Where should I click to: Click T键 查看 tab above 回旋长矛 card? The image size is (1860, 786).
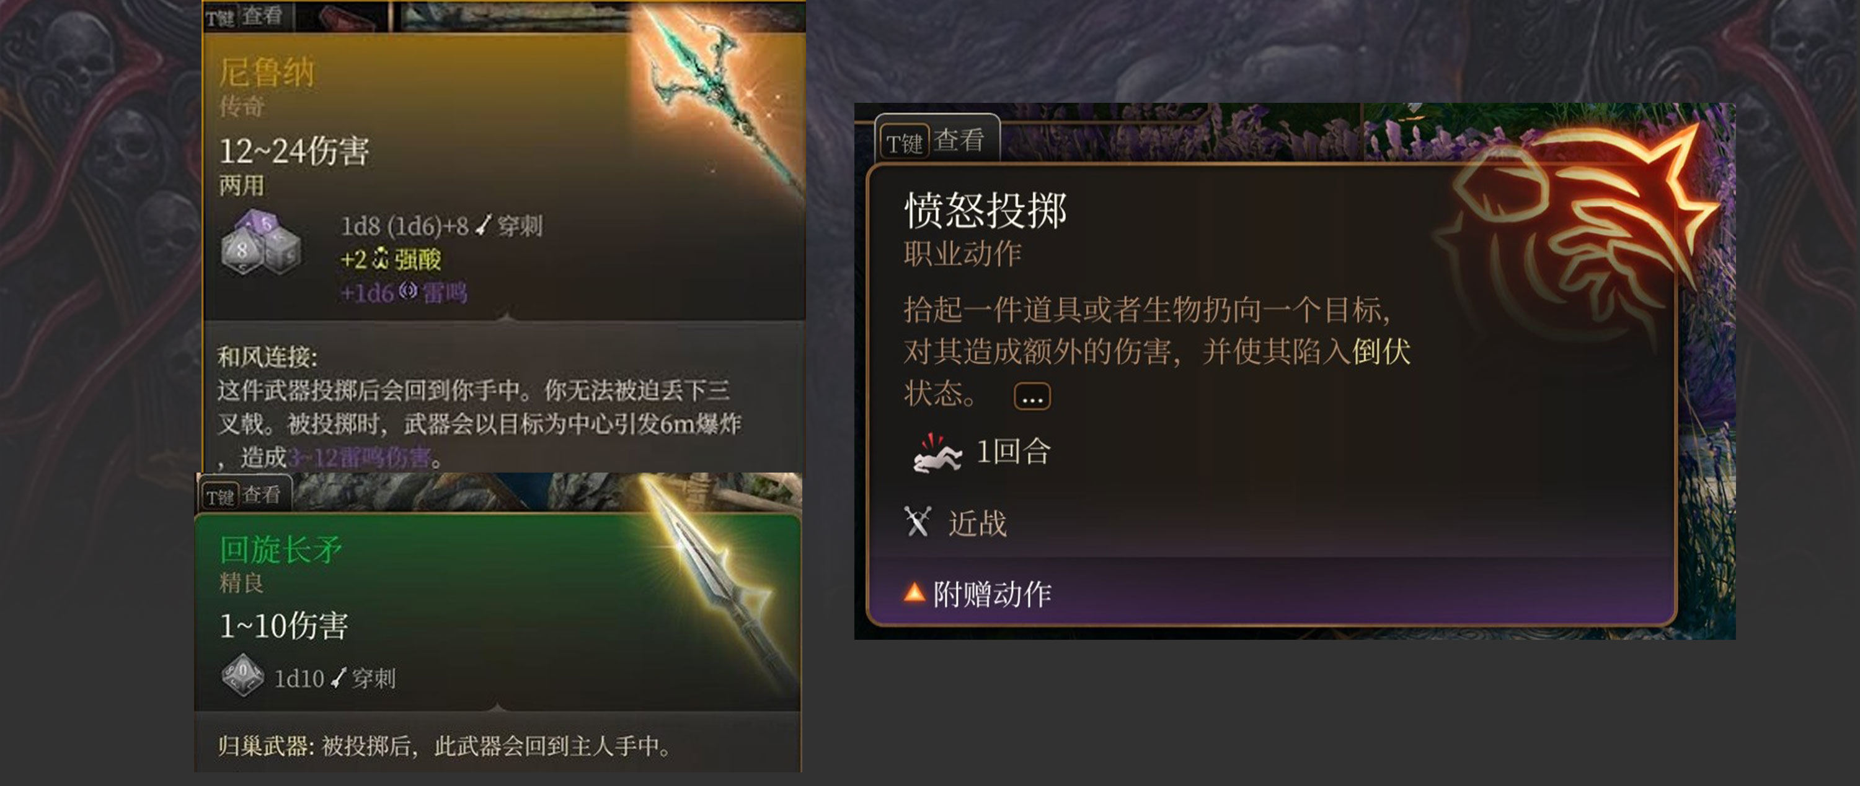coord(244,496)
